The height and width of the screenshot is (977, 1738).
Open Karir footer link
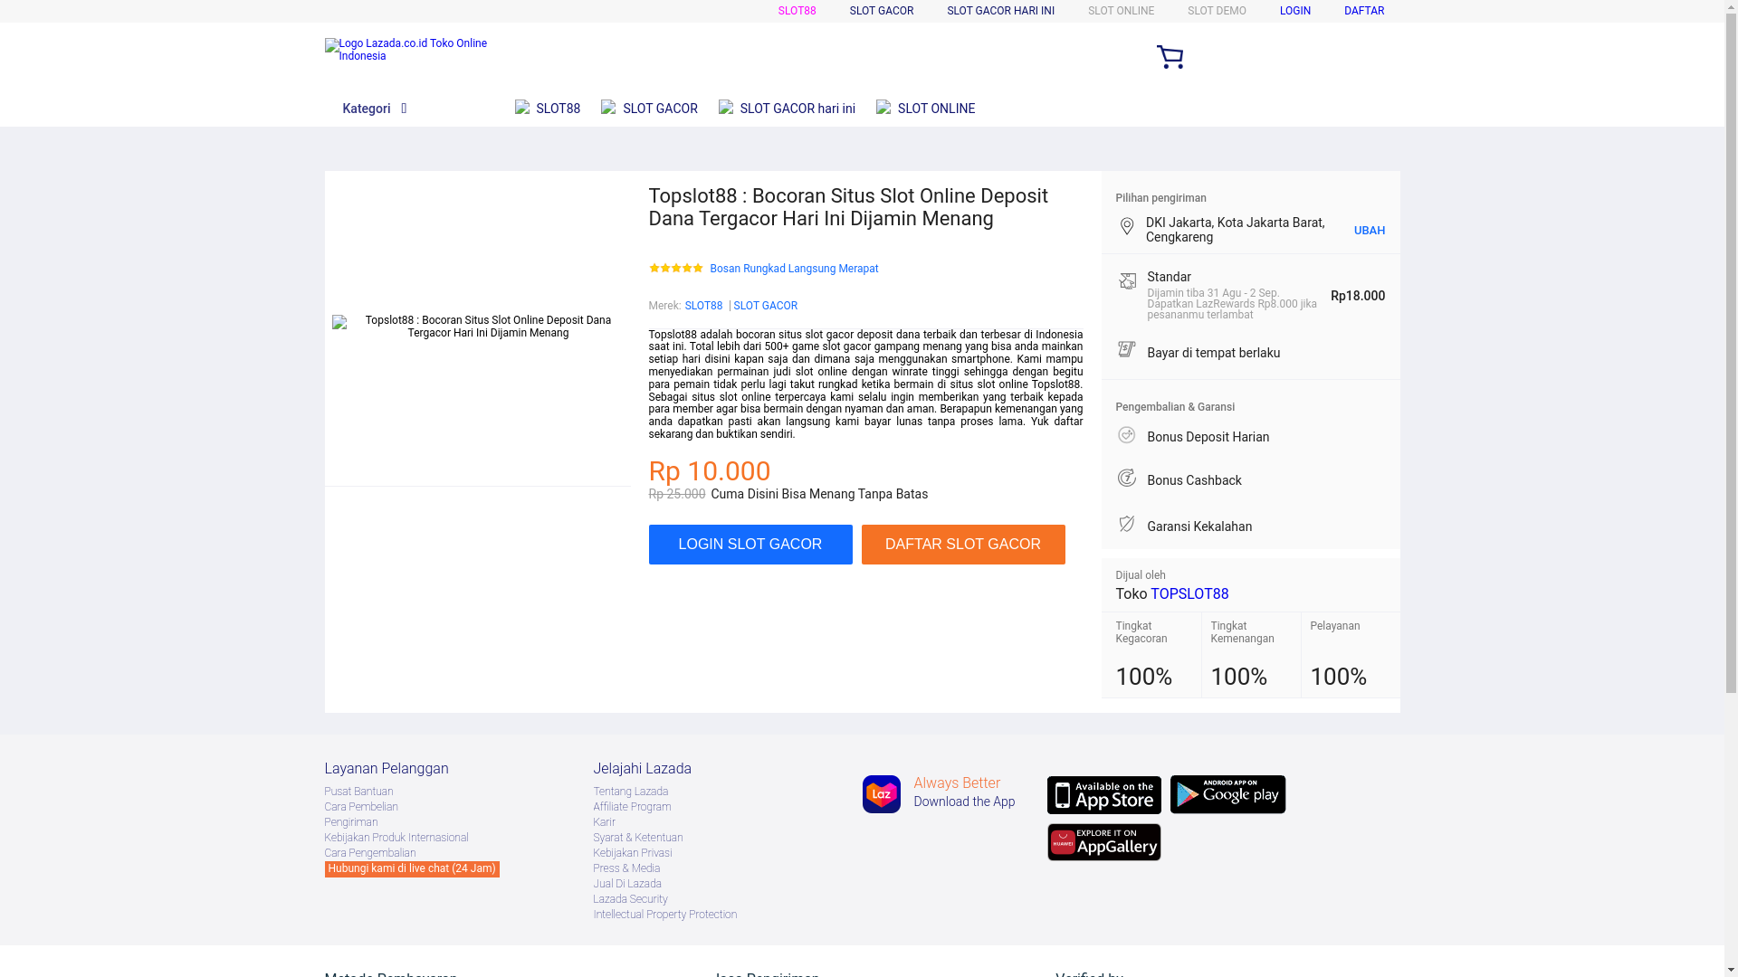point(604,822)
